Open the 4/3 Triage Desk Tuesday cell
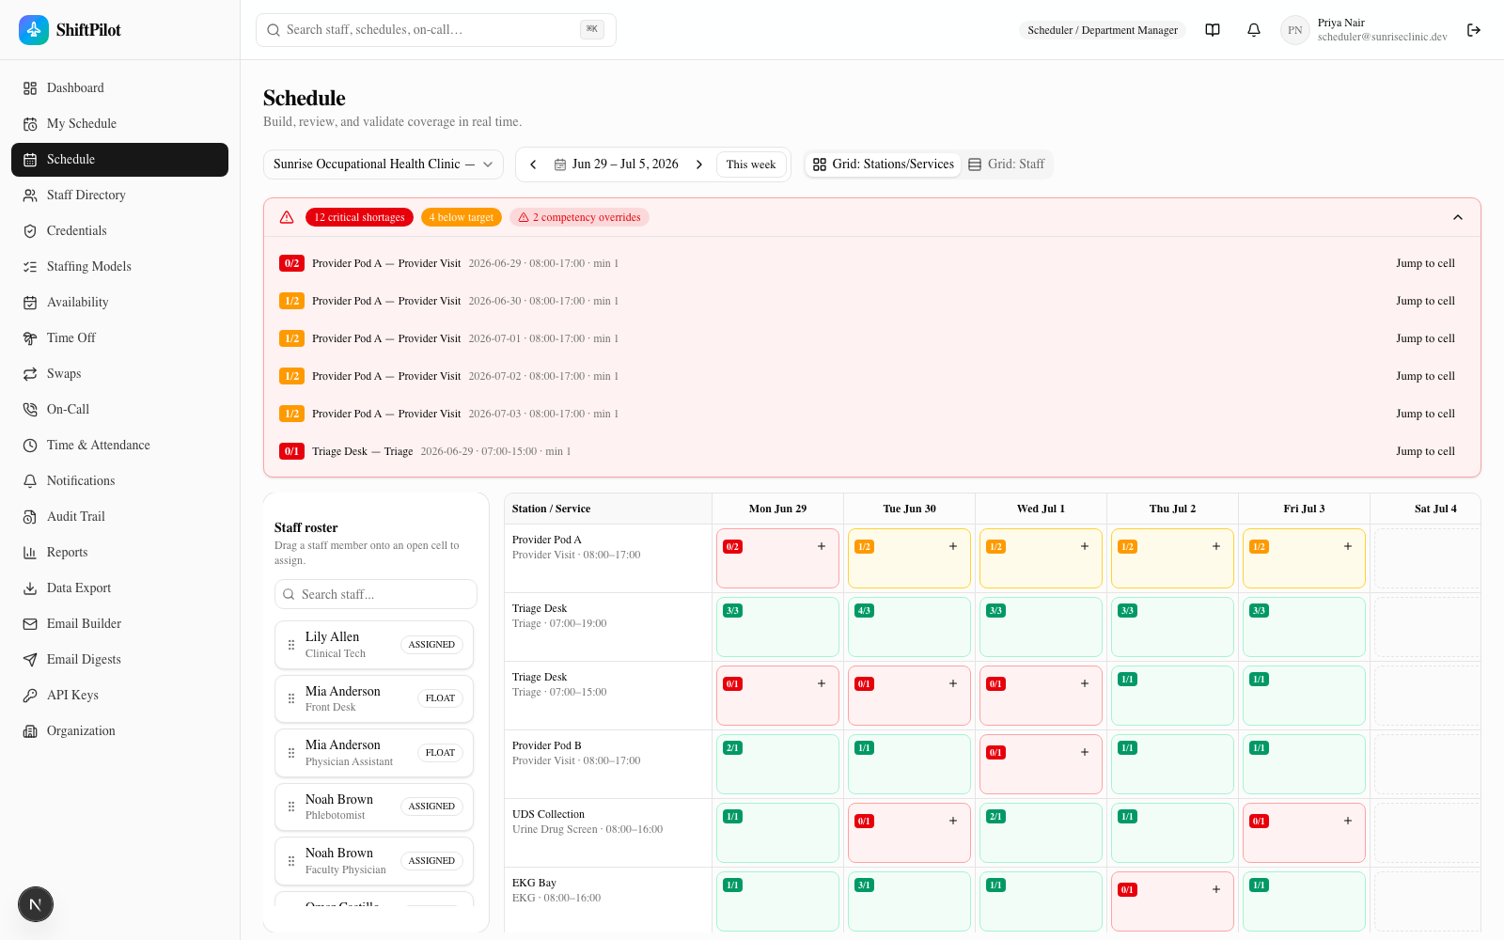Viewport: 1504px width, 940px height. pos(909,627)
